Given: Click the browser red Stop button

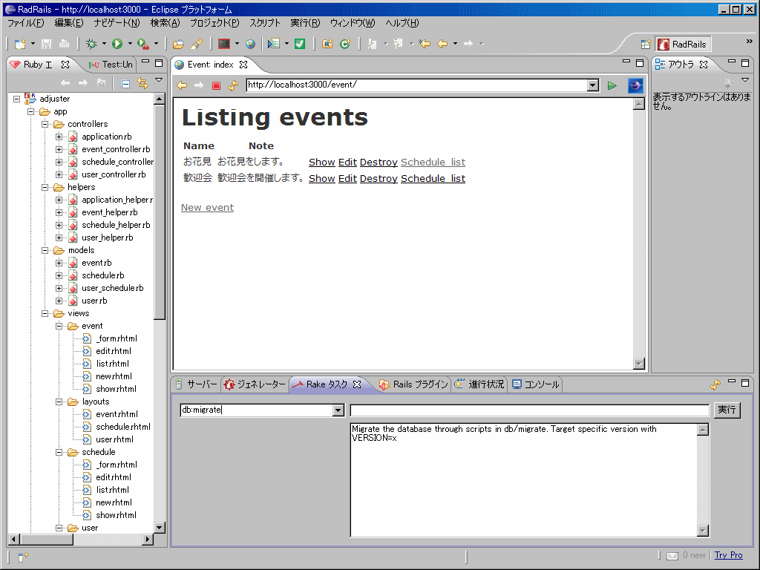Looking at the screenshot, I should (x=216, y=85).
